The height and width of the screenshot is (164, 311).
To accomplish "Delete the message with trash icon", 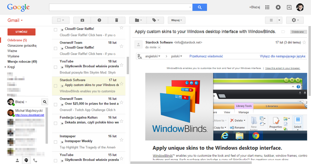I will 116,20.
